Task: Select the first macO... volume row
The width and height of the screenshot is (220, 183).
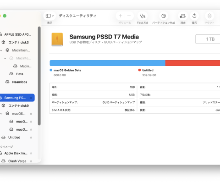Action: tap(22, 122)
